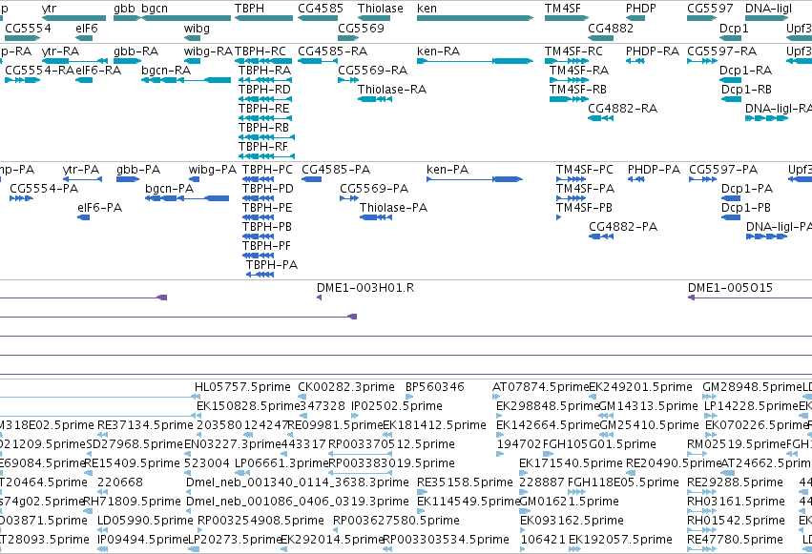
Task: Select the PHDP gene label
Action: point(640,9)
